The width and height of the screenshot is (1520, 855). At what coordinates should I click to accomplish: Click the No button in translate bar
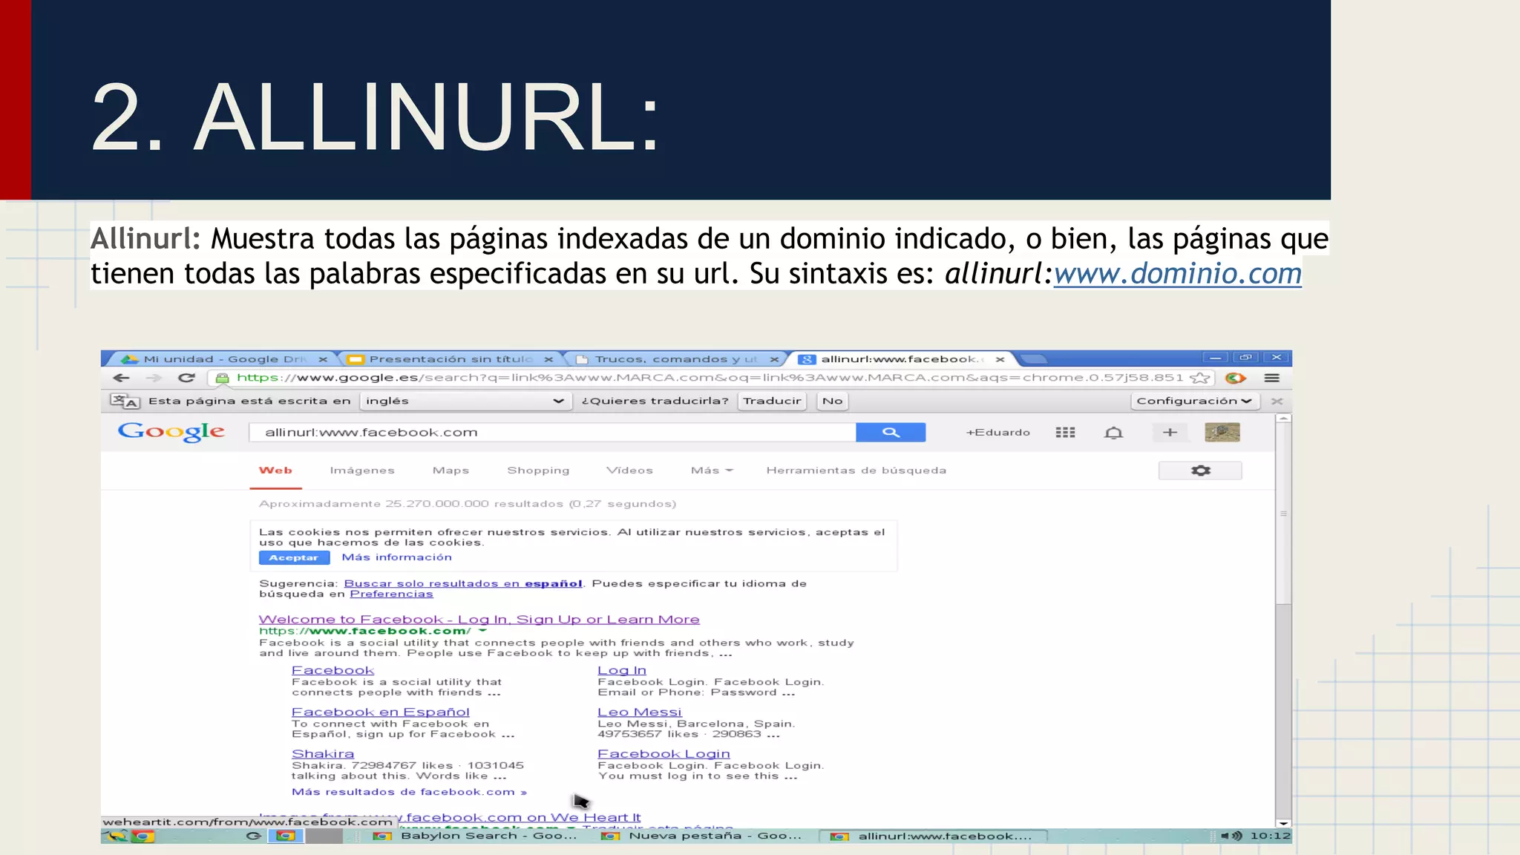pos(832,401)
